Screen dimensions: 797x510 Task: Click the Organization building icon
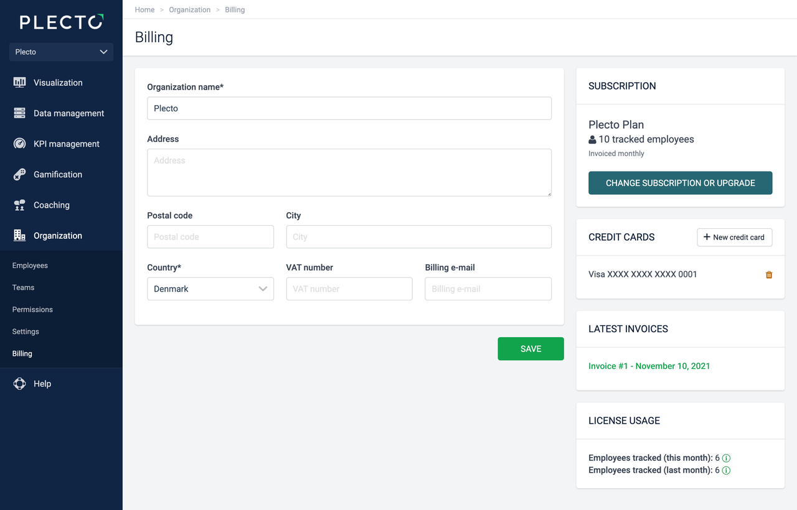(19, 236)
